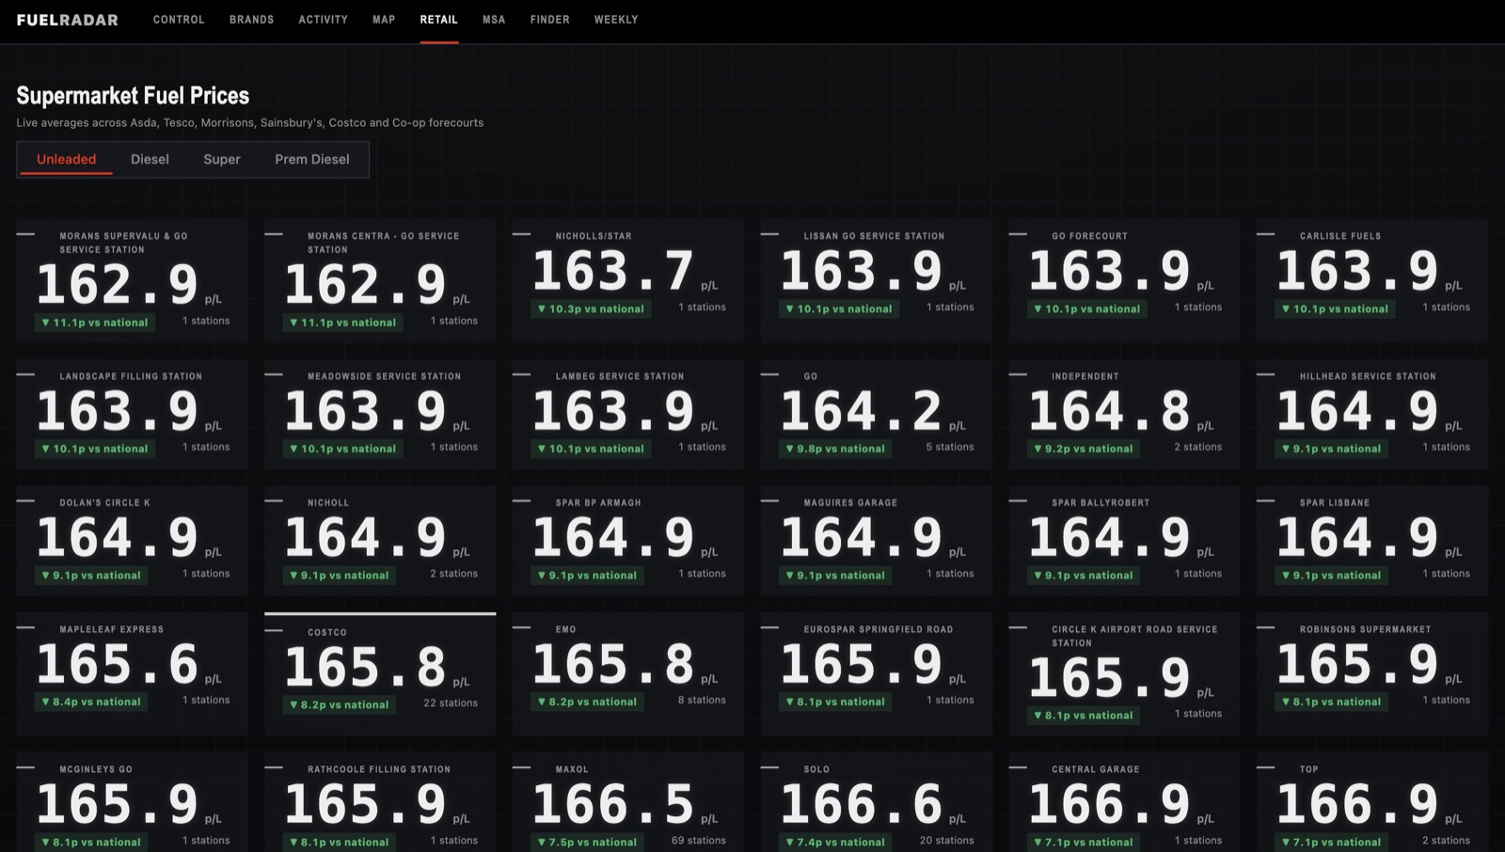This screenshot has height=852, width=1505.
Task: Open the CONTROL nav item
Action: [179, 20]
